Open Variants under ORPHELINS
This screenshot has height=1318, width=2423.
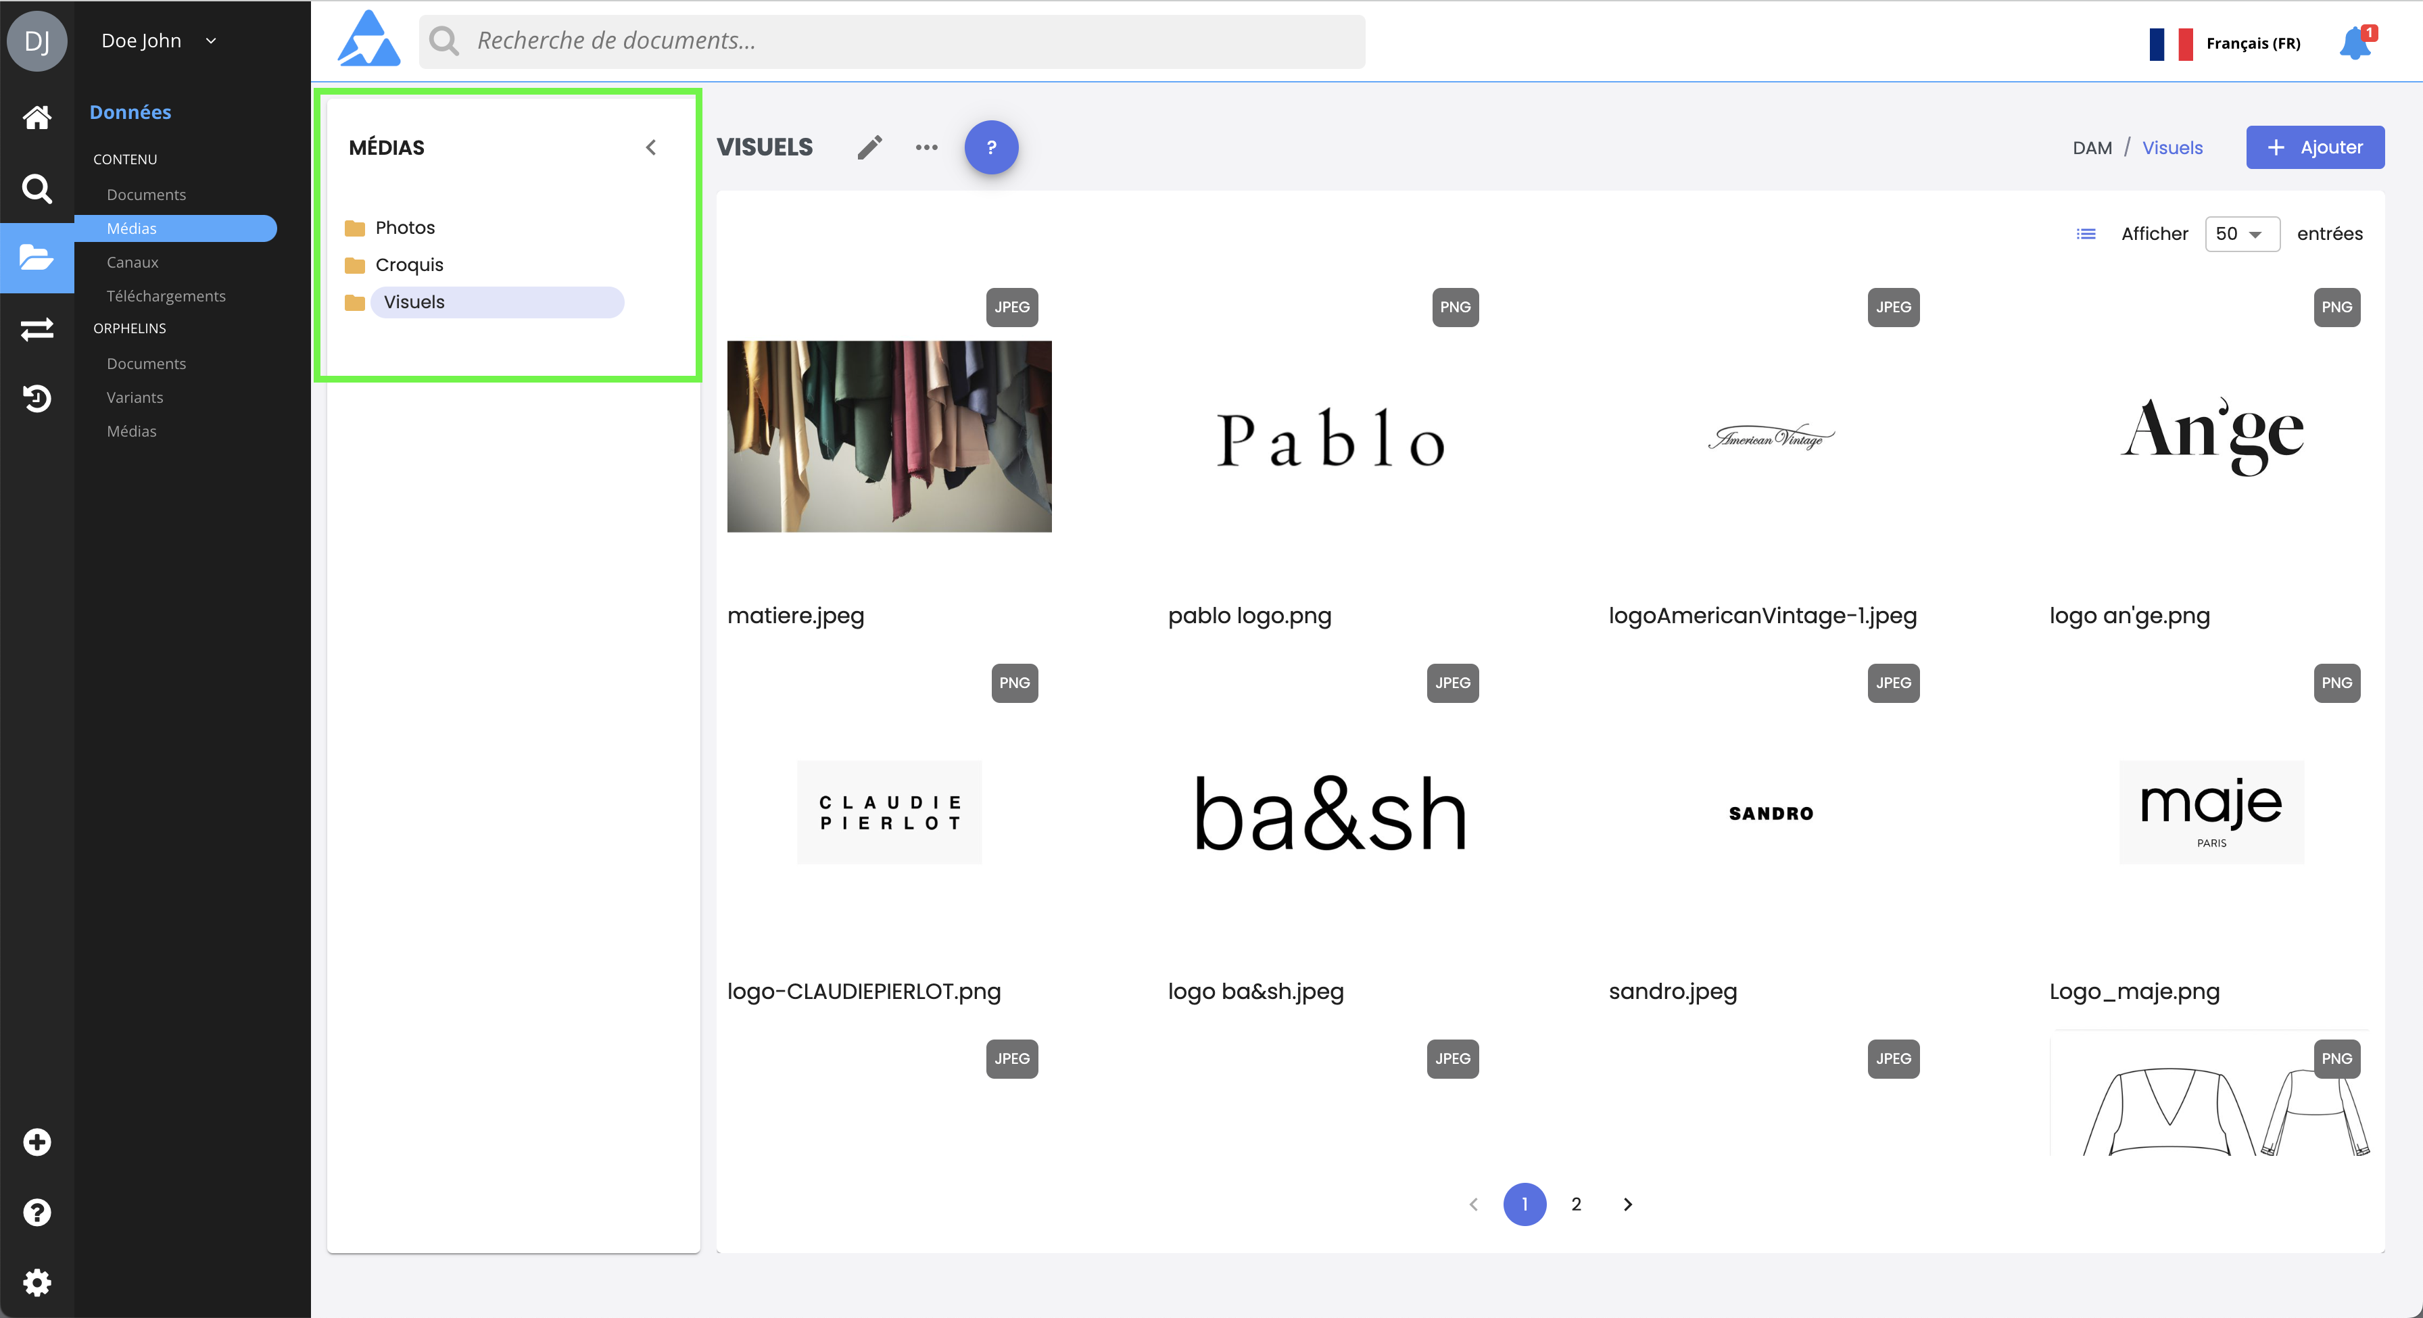coord(135,397)
